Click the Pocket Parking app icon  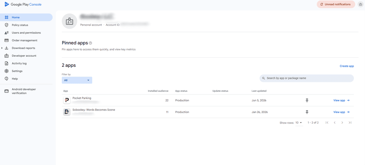click(67, 100)
